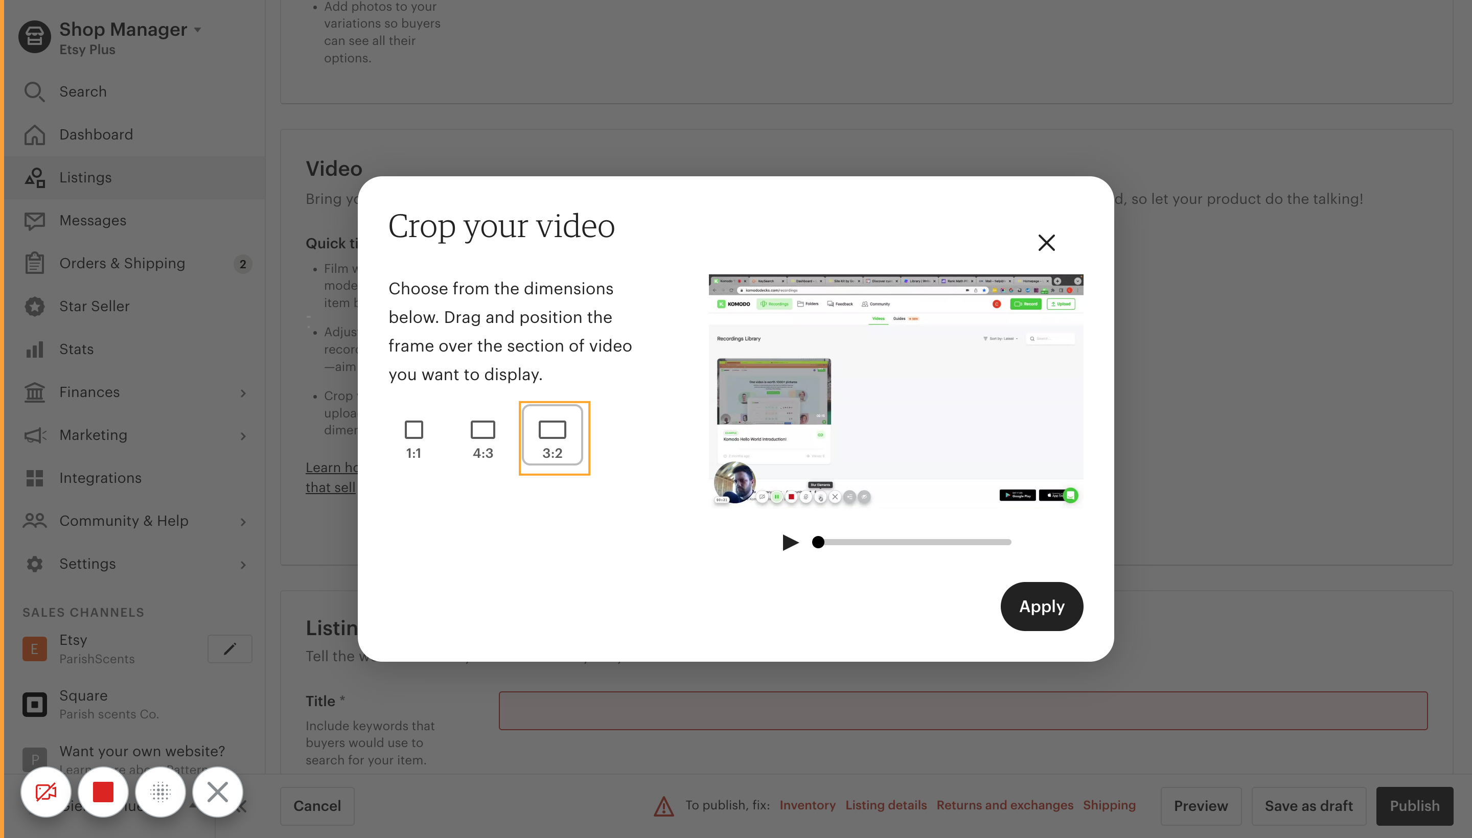Image resolution: width=1472 pixels, height=838 pixels.
Task: Play the uploaded video preview
Action: point(790,542)
